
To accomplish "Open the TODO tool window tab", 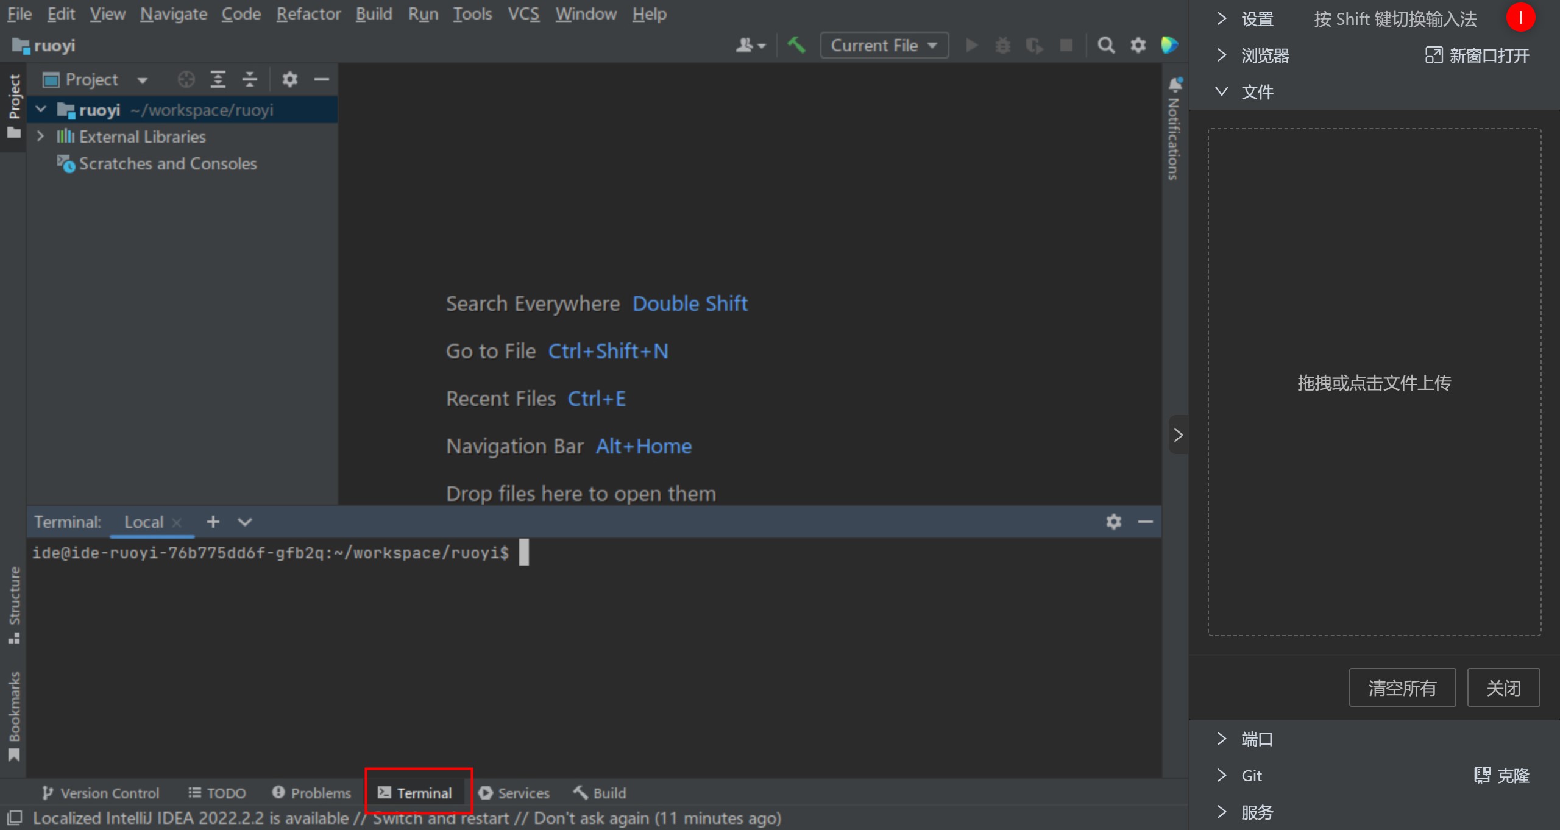I will 217,793.
